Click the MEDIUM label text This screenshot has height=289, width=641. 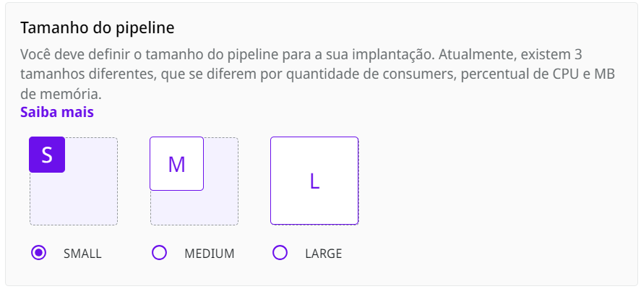point(210,254)
